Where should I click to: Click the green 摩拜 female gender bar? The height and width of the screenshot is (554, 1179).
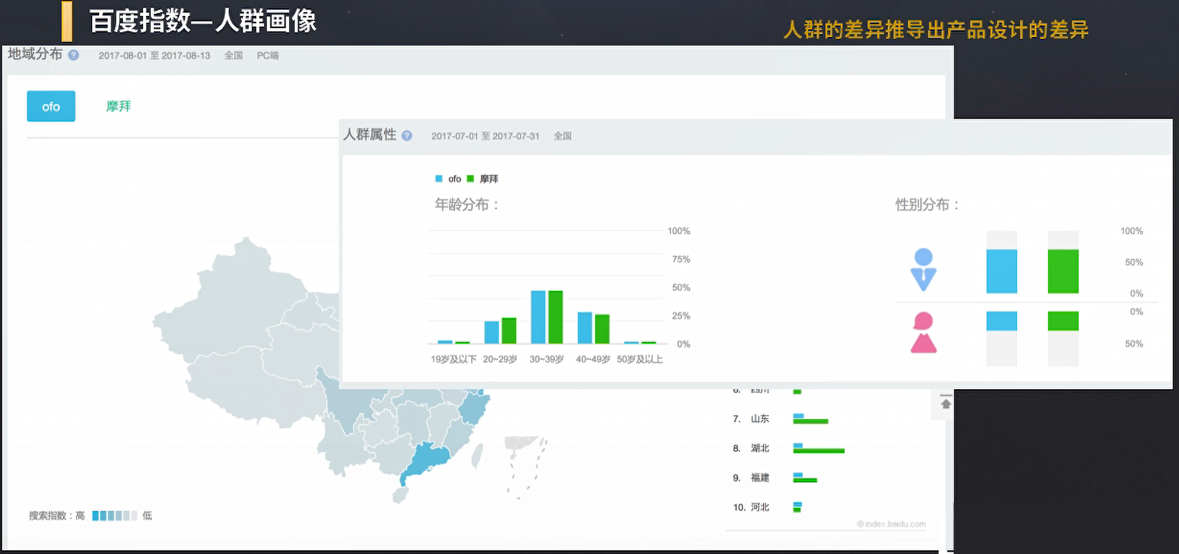coord(1063,321)
